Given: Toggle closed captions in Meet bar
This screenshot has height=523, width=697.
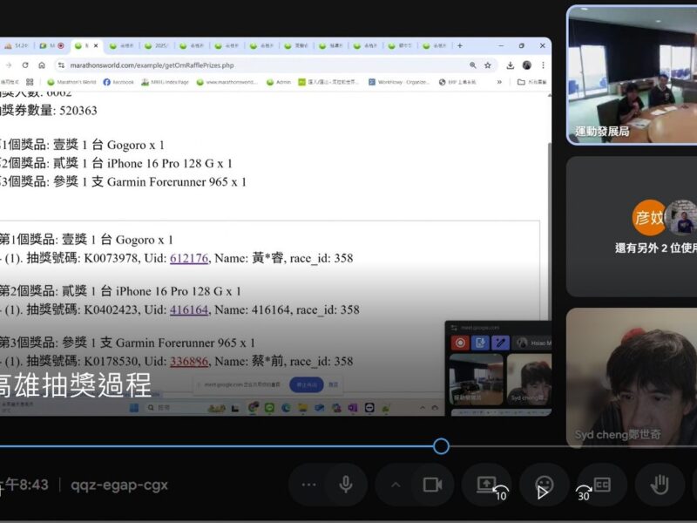Looking at the screenshot, I should [x=602, y=484].
